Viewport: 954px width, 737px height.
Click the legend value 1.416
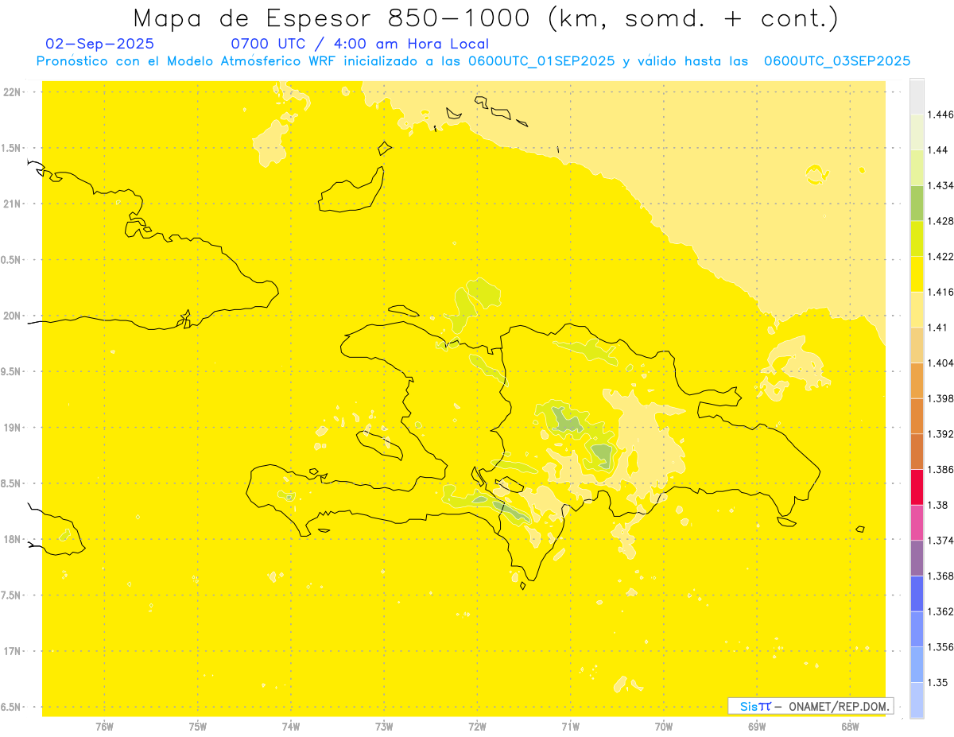(x=941, y=292)
